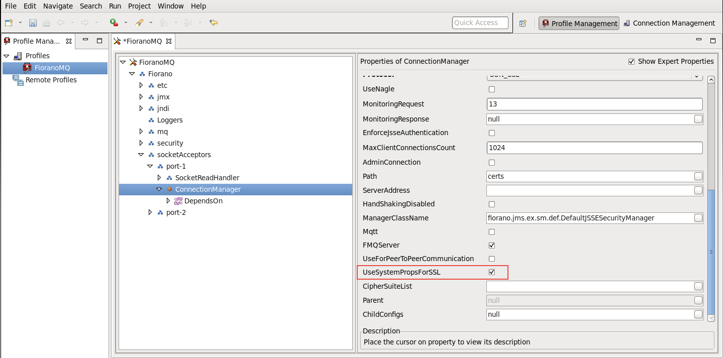Viewport: 723px width, 358px height.
Task: Open the dropdown beside the New wizard icon
Action: 21,23
